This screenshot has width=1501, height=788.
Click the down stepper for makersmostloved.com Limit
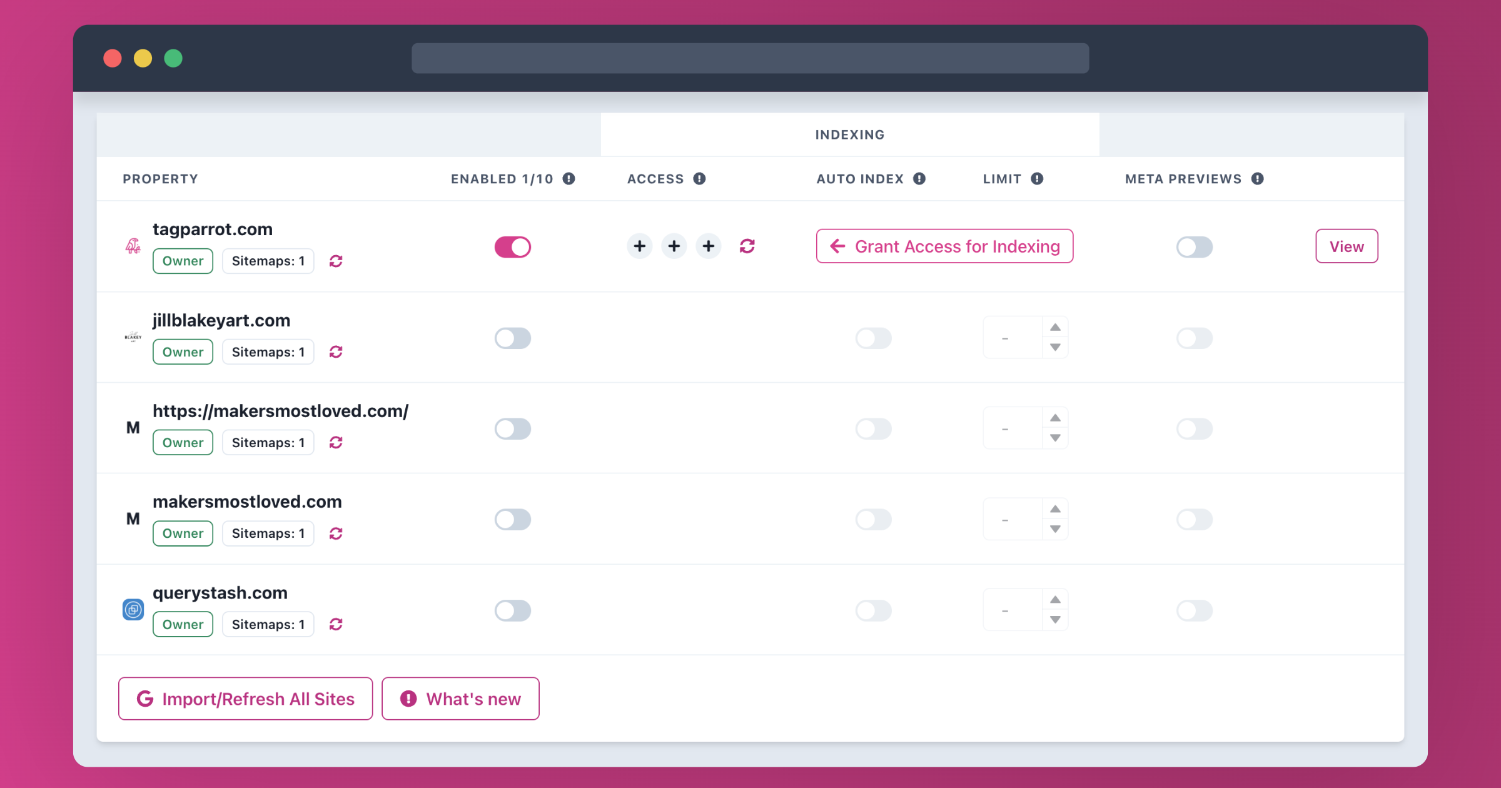pyautogui.click(x=1054, y=529)
